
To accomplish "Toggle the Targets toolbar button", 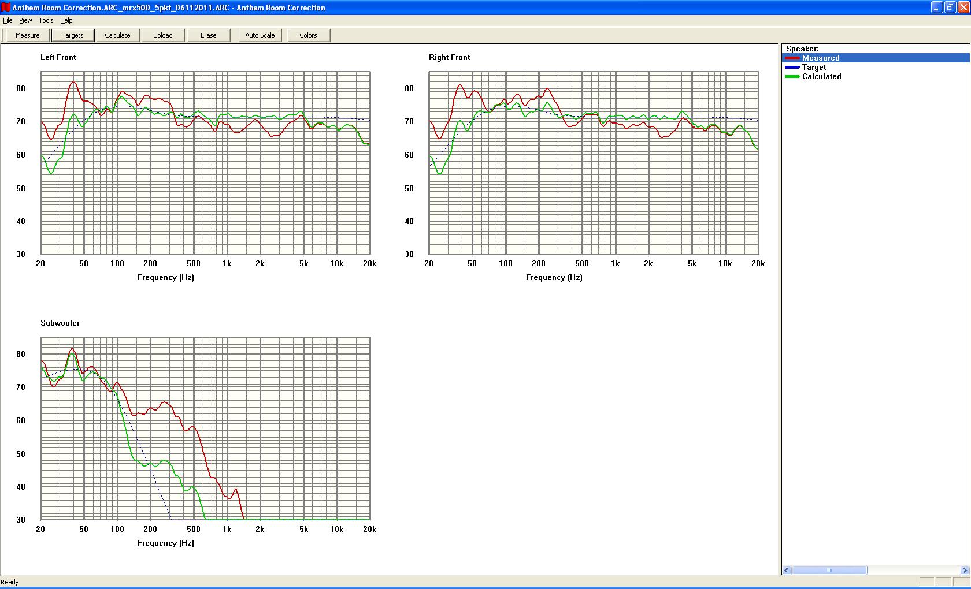I will point(73,35).
